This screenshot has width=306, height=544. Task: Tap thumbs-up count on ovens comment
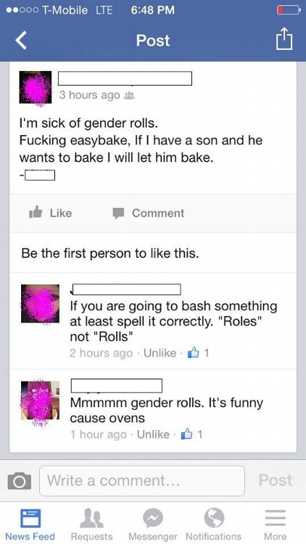(191, 434)
